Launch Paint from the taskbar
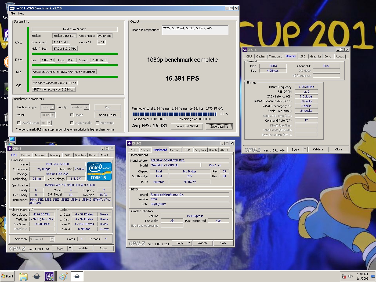The width and height of the screenshot is (376, 282). (x=63, y=276)
